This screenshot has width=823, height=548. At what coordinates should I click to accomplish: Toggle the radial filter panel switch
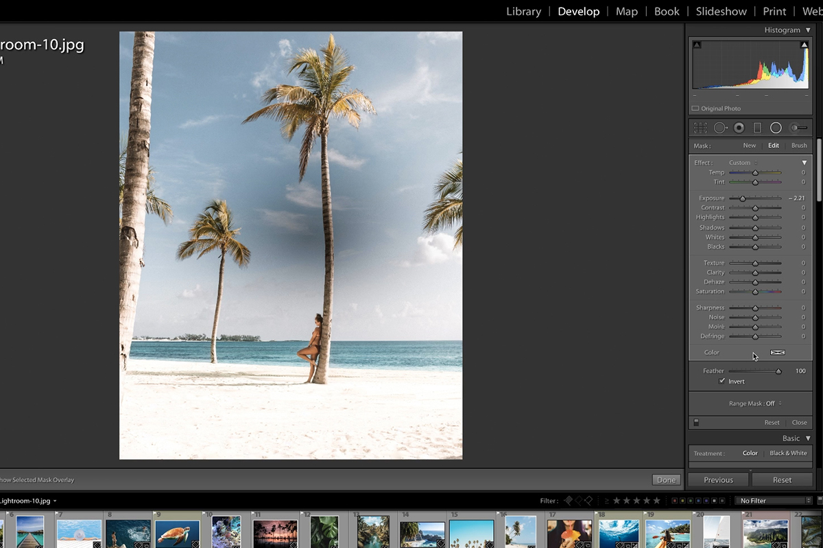(x=696, y=423)
